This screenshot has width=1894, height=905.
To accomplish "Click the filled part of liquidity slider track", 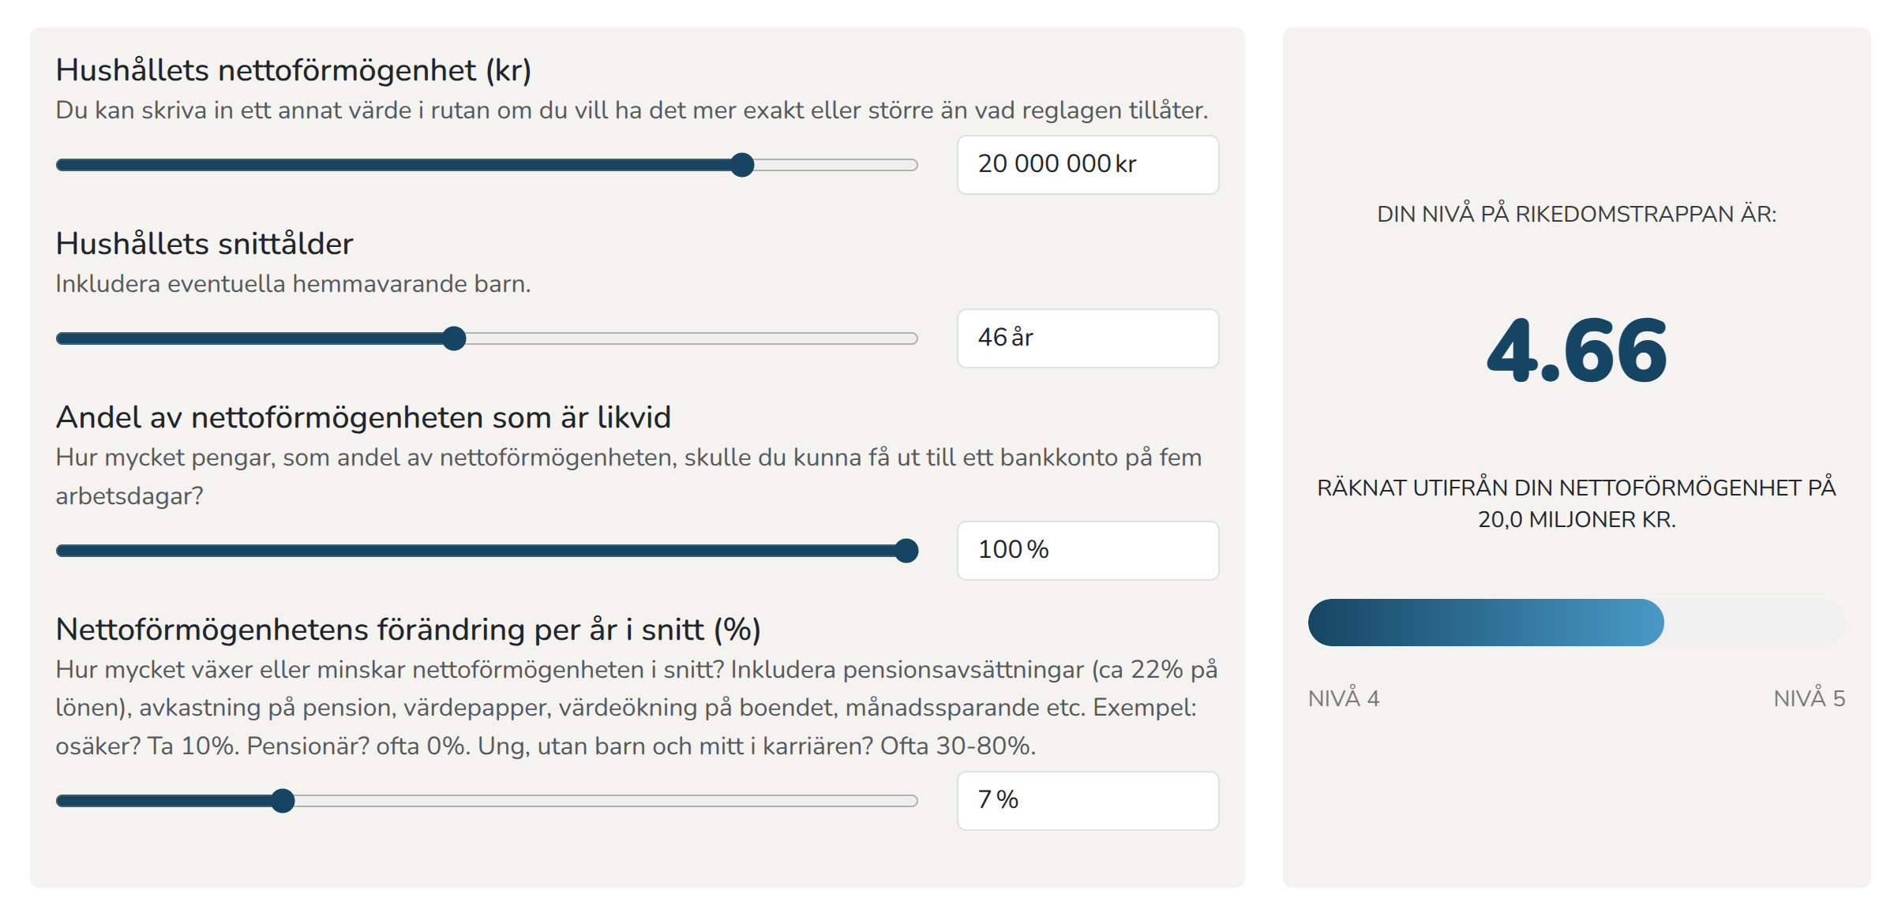I will [x=474, y=551].
